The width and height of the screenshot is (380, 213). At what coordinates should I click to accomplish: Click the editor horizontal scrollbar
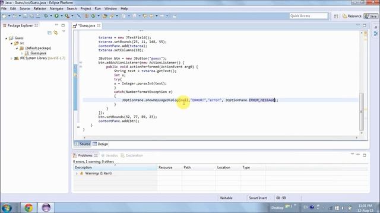click(220, 138)
